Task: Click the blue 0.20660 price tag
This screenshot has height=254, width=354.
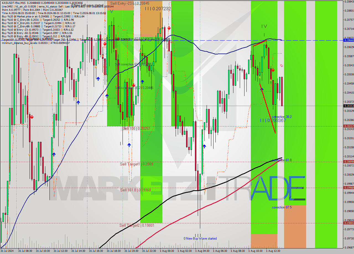Action: click(348, 40)
